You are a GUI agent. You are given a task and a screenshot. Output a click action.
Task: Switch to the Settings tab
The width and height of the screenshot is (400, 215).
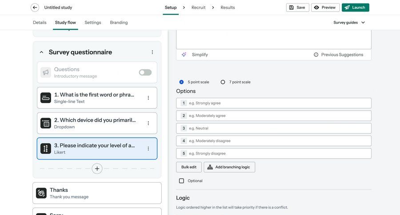(x=92, y=22)
